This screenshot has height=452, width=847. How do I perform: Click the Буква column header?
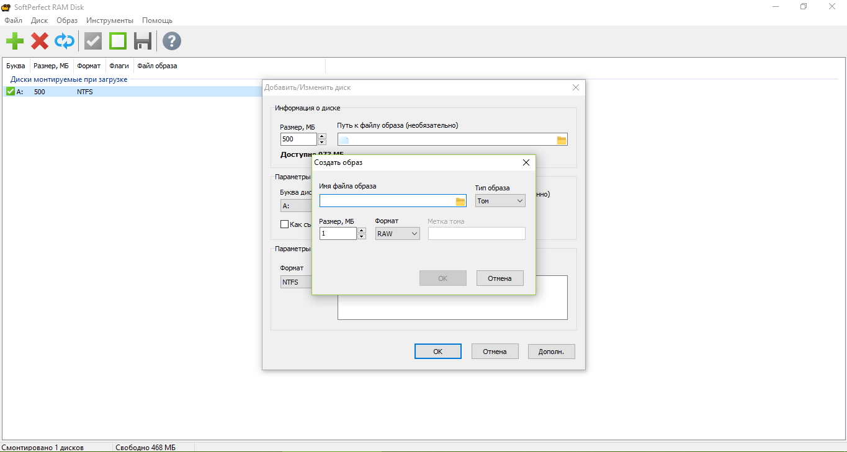[x=16, y=66]
